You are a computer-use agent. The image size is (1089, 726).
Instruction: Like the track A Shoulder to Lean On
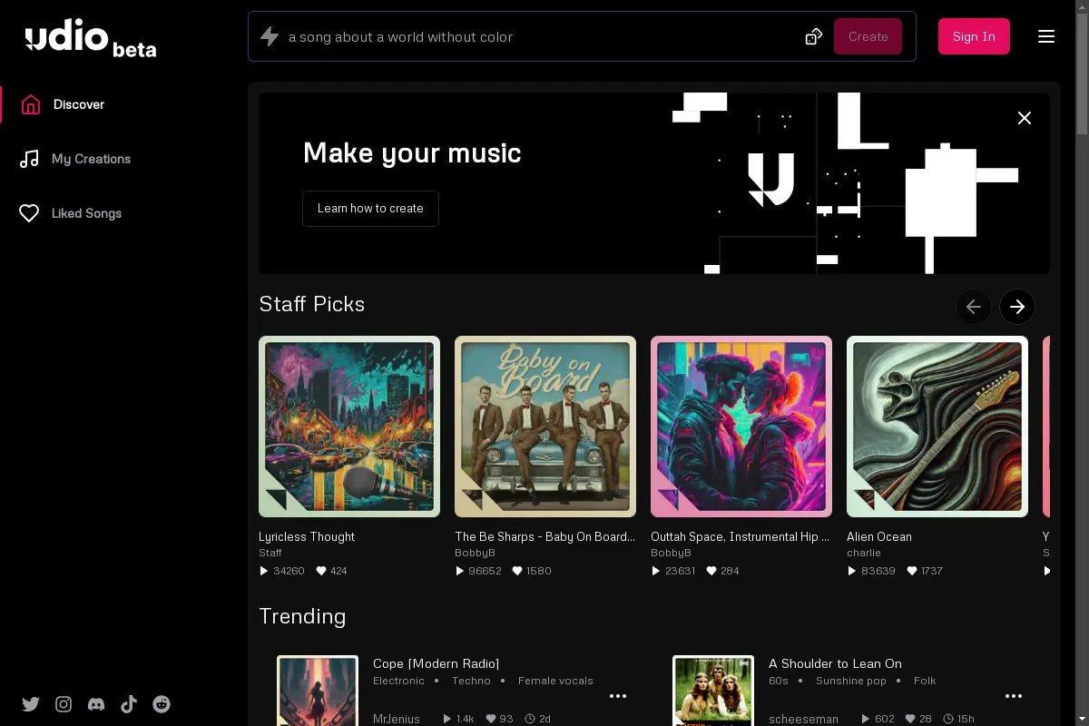point(913,718)
